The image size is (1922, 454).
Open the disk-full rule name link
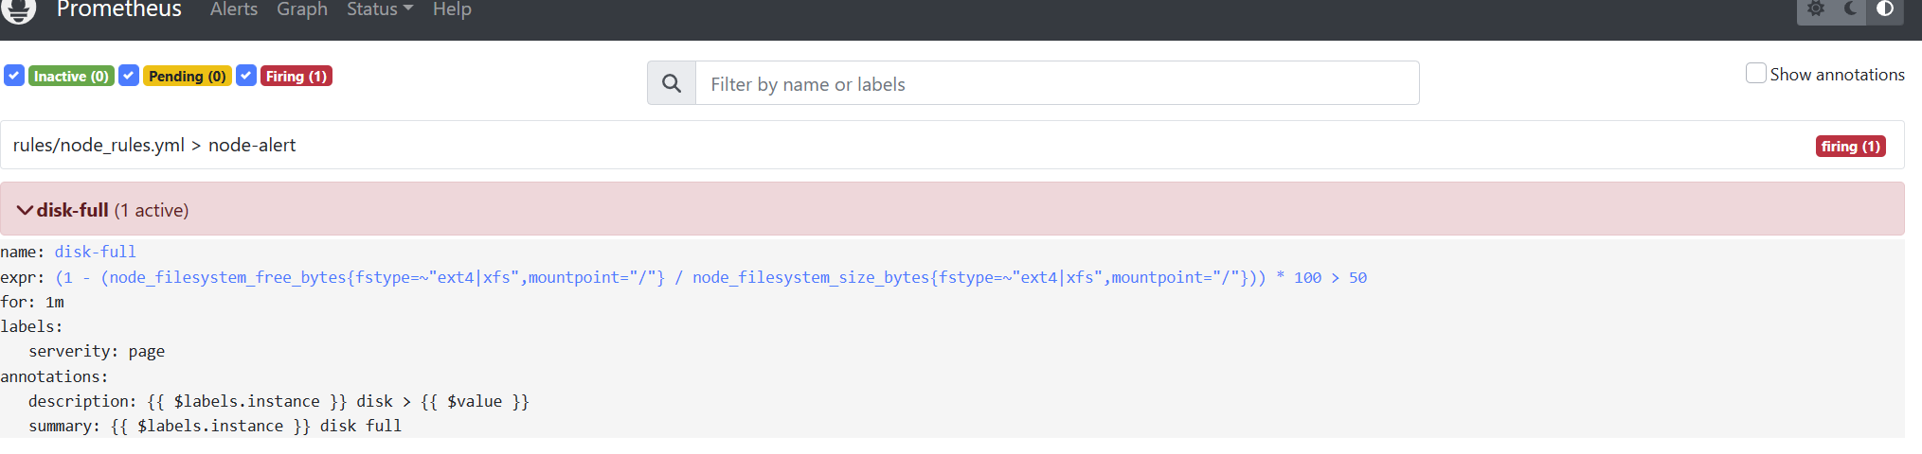[96, 252]
